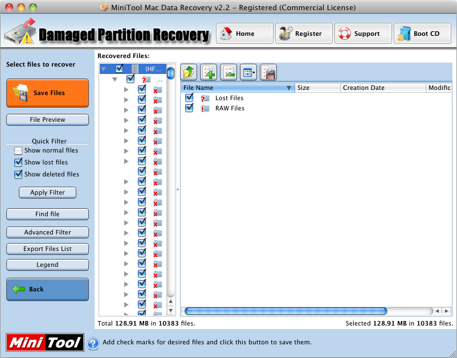Collapse the question-mark folder node
Image resolution: width=457 pixels, height=358 pixels.
coord(115,80)
